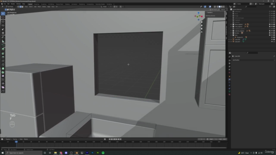Select the Inset Faces tool
The height and width of the screenshot is (155, 276).
(3, 53)
